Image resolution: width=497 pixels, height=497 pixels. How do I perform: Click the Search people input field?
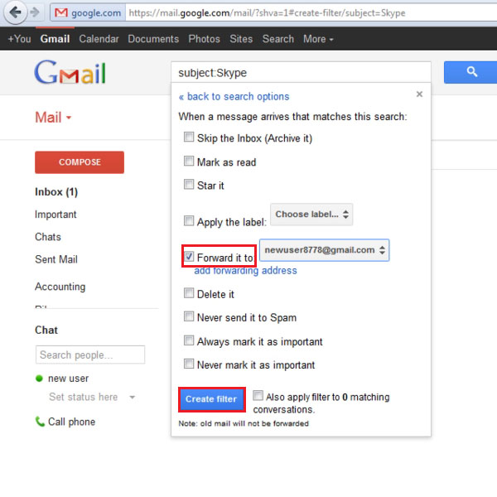pos(90,355)
